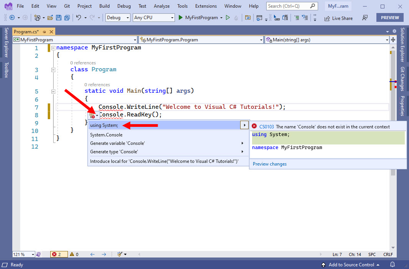
Task: Start debugging MyFirstProgram with green run icon
Action: coord(180,17)
